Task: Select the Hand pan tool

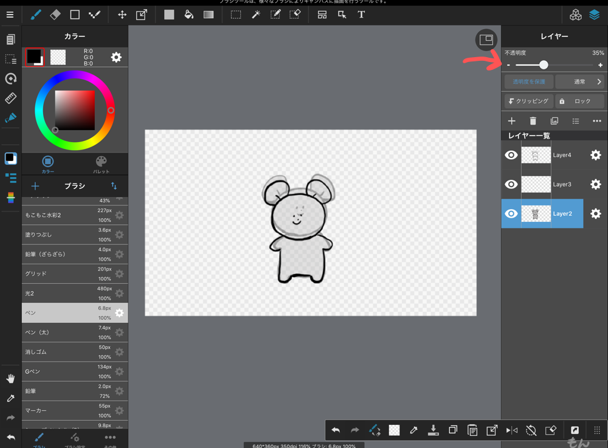Action: (x=10, y=379)
